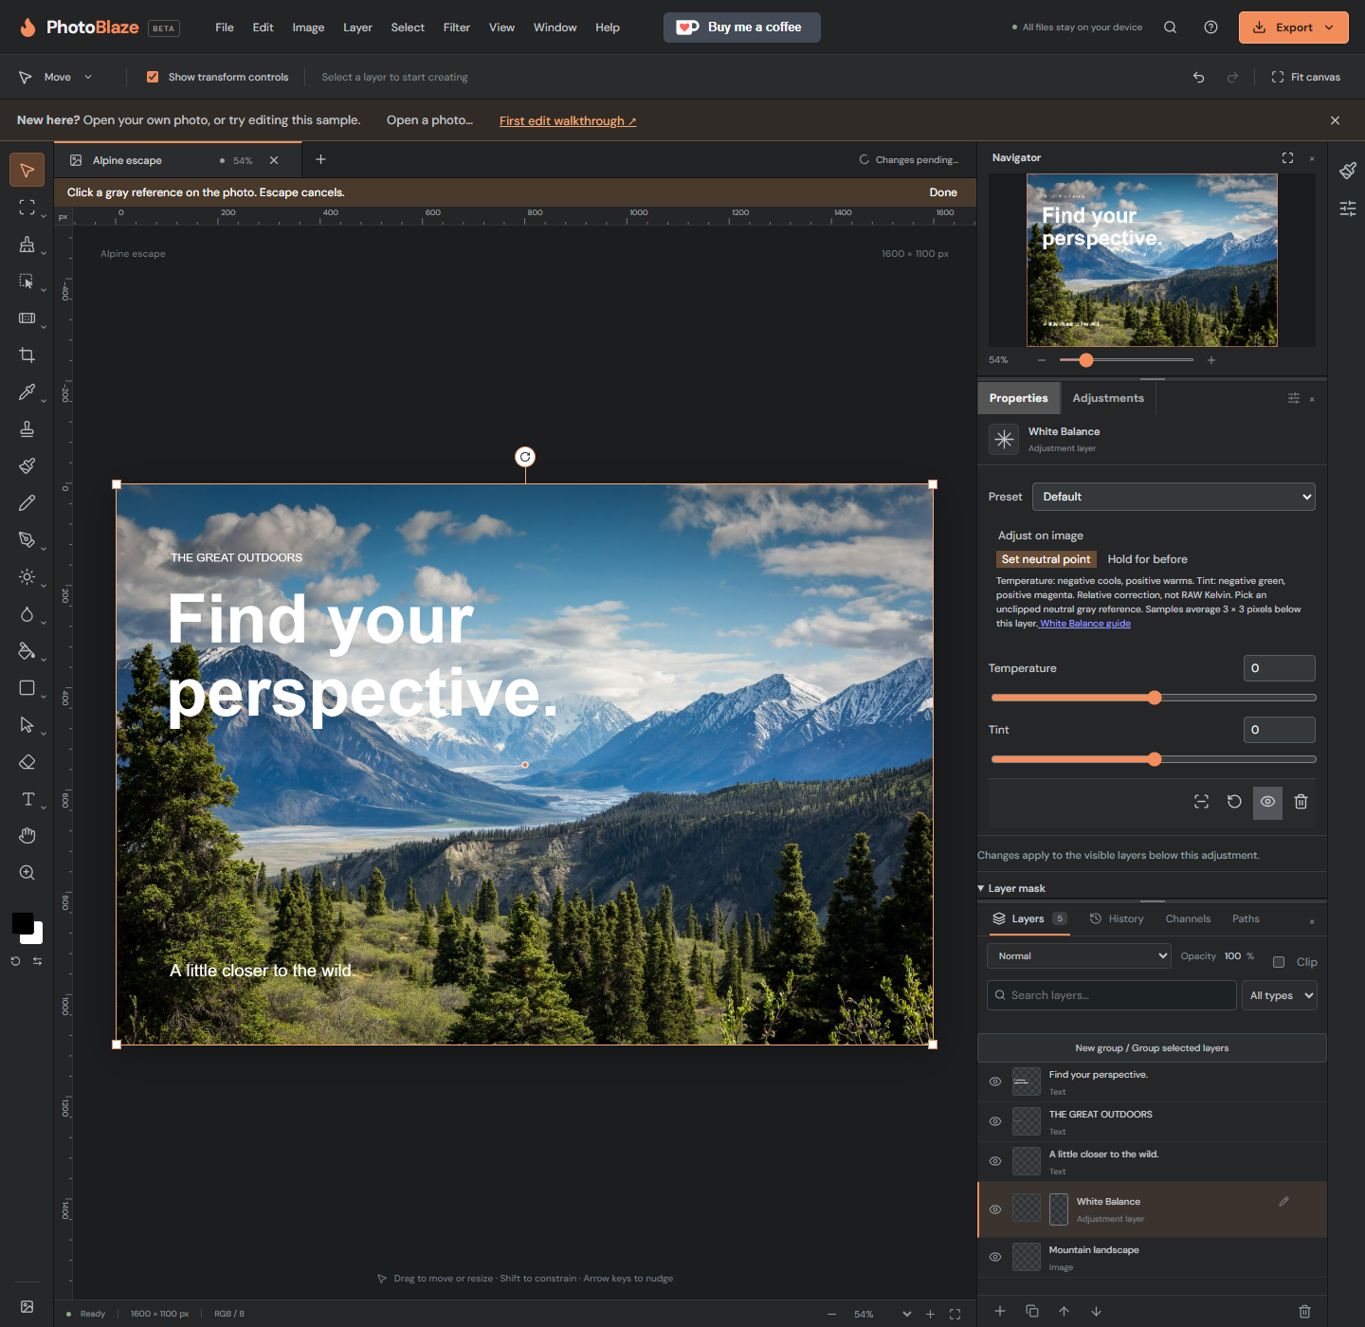
Task: Switch to the Adjustments tab
Action: [1107, 398]
